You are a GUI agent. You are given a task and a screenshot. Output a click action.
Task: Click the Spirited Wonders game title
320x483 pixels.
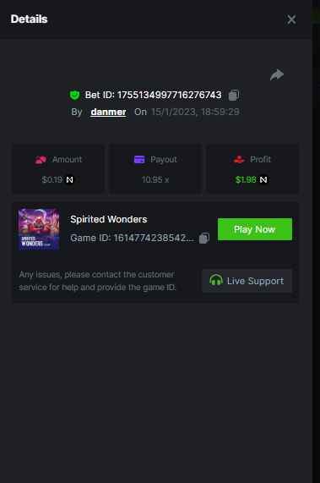point(109,219)
